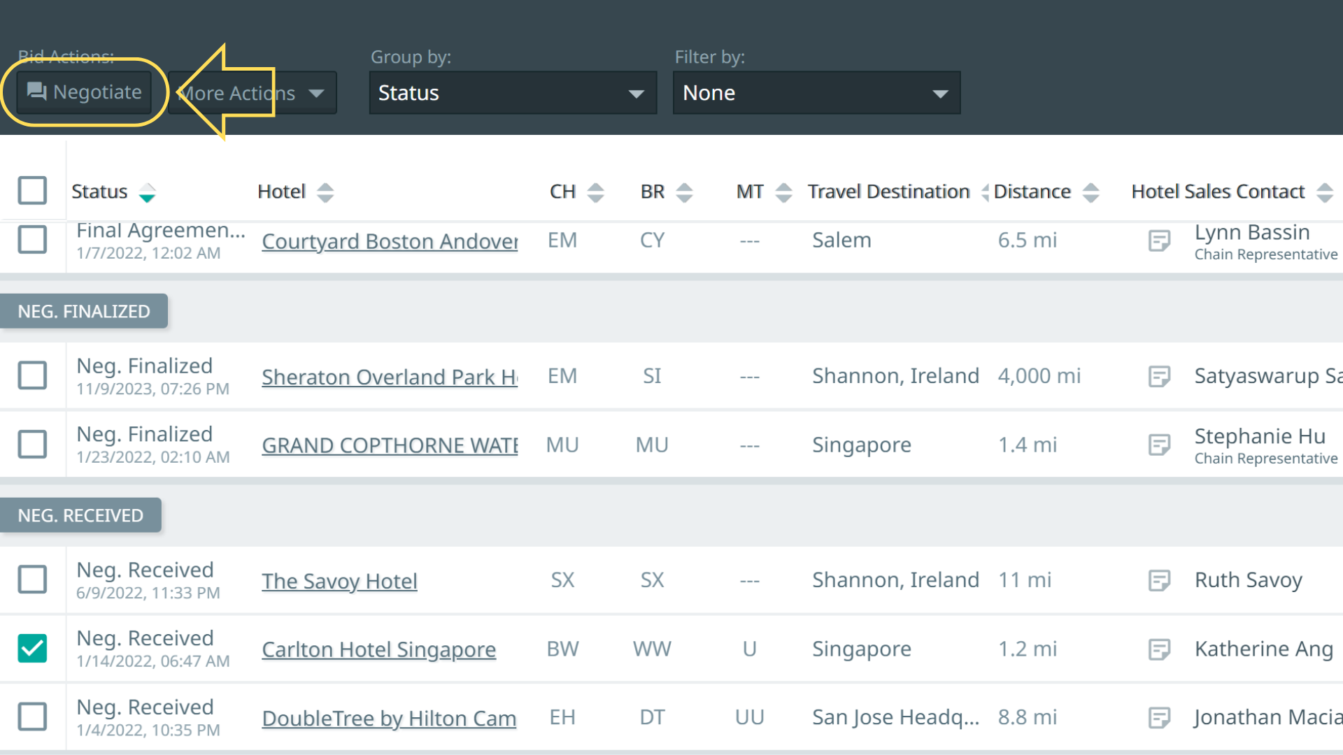Click note icon next to Stephanie Hu

pos(1159,445)
